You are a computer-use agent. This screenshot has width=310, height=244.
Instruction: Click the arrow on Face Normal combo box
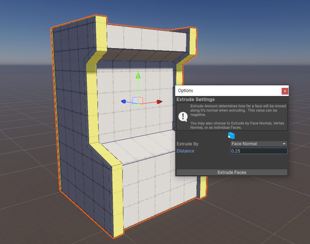coord(284,144)
